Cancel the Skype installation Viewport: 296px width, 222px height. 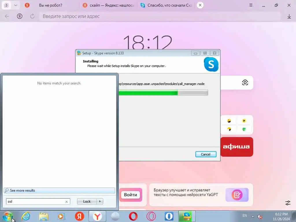(x=206, y=154)
